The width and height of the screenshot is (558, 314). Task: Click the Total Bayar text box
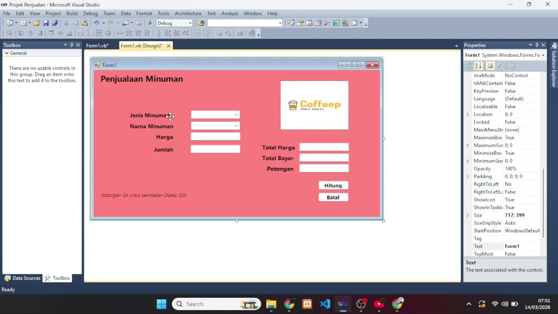[x=324, y=158]
